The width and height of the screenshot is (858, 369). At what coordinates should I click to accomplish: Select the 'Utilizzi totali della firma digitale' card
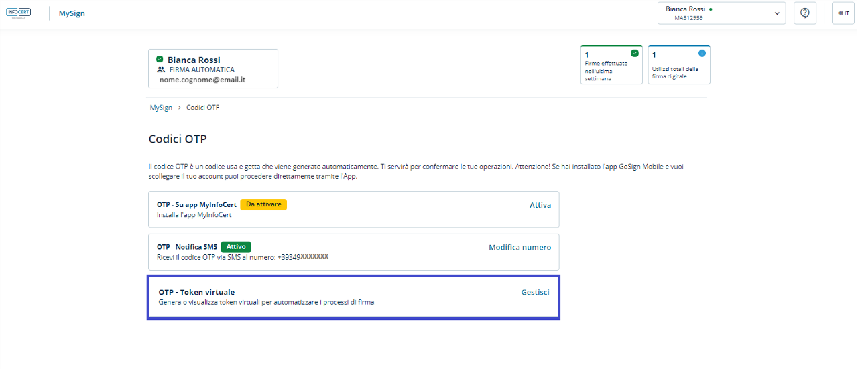(x=678, y=65)
